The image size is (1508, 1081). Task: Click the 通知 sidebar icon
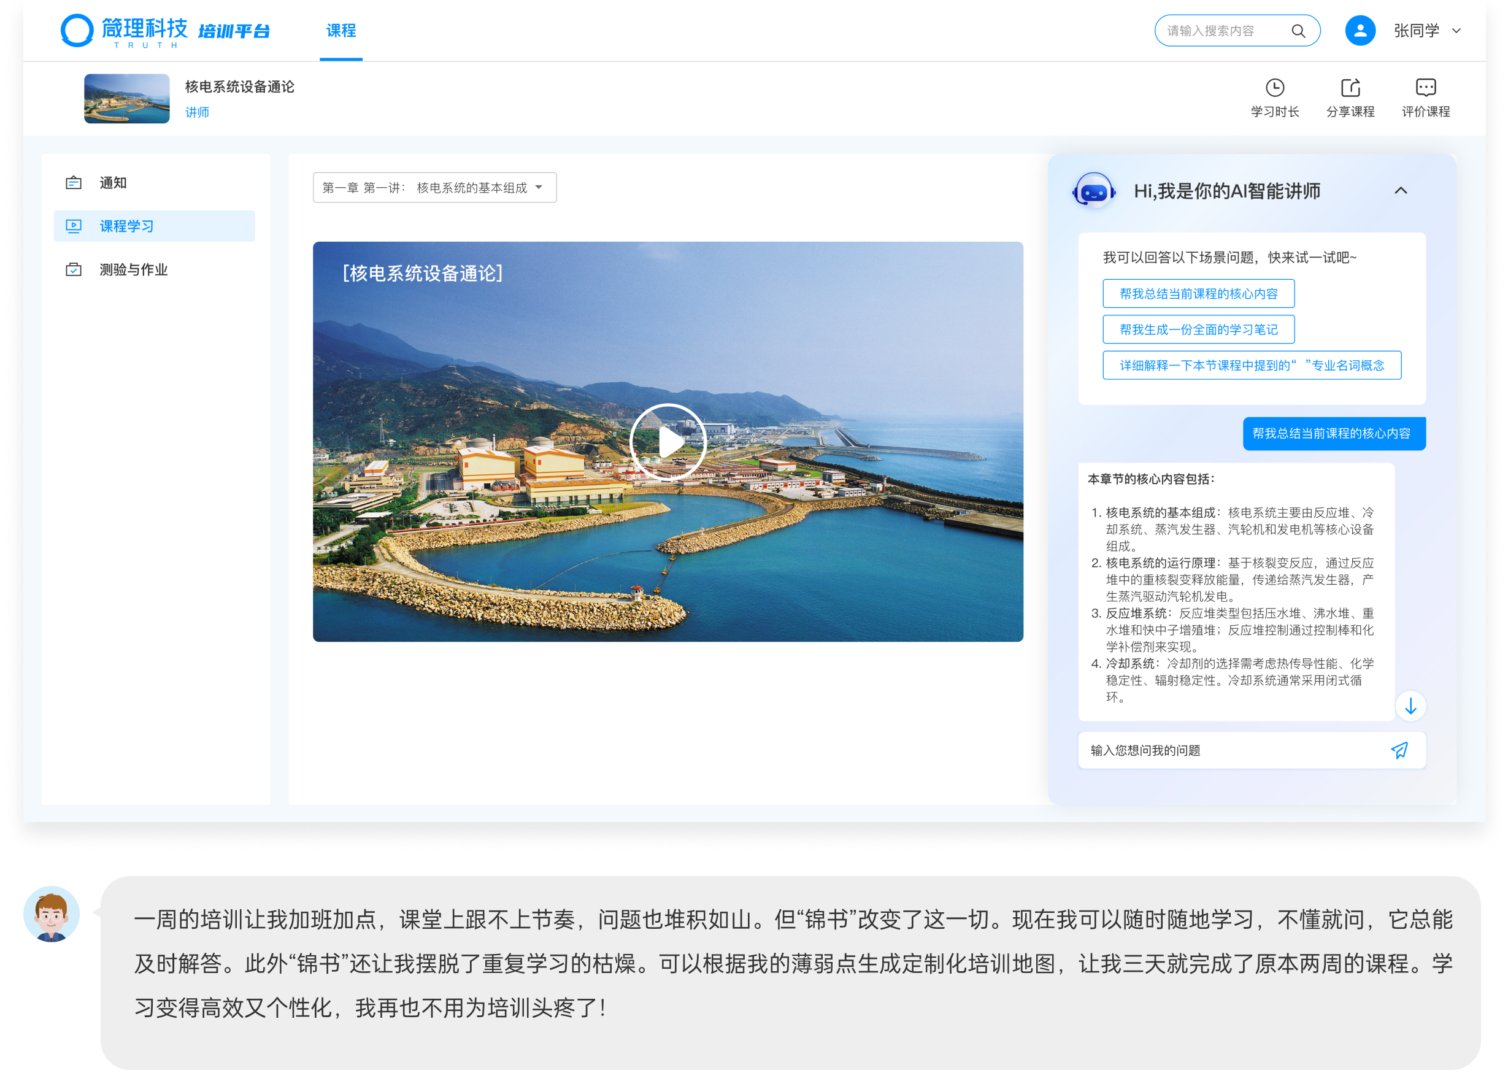[74, 183]
